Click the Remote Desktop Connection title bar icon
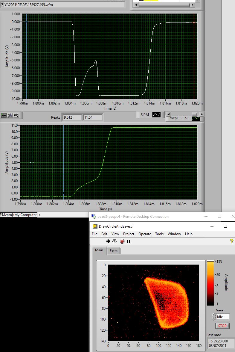Viewport: 235px width, 352px height. click(x=94, y=217)
